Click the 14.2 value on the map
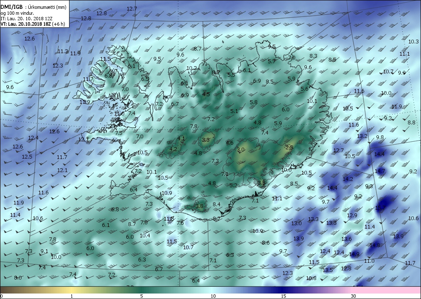 coord(348,179)
